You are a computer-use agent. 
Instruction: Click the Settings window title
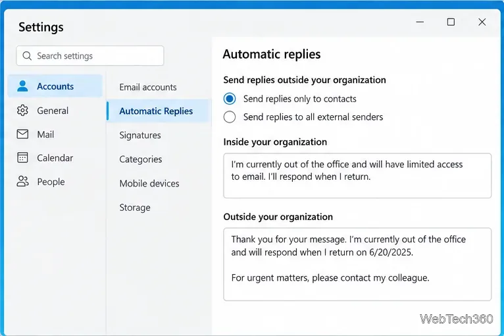41,27
